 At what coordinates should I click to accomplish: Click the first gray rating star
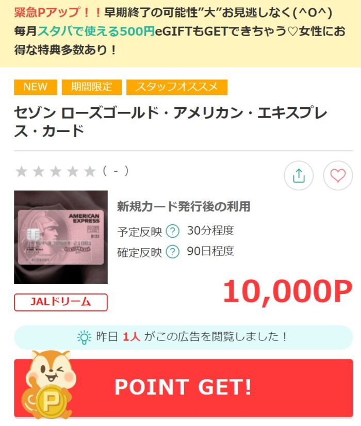coord(22,172)
